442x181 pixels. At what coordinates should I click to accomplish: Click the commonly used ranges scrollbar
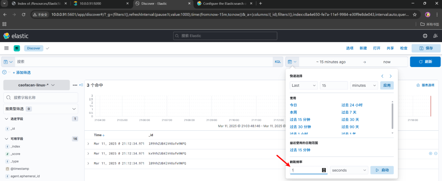click(392, 116)
